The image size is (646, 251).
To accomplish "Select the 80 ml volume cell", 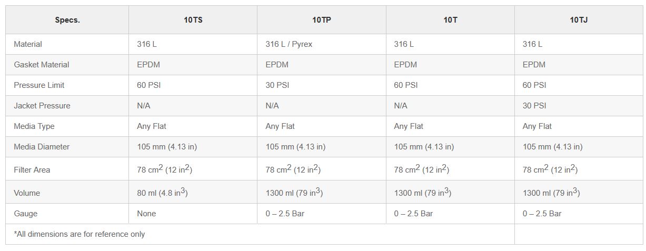I will [x=162, y=193].
